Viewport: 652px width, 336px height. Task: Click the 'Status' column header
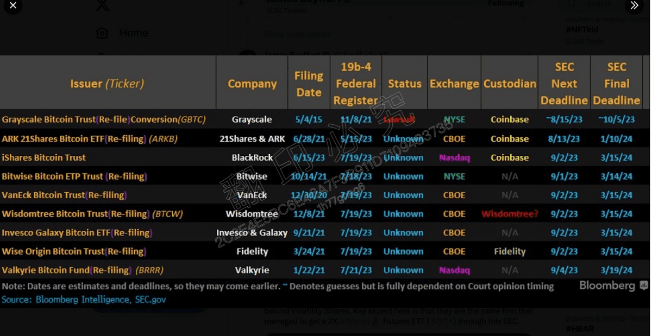[405, 84]
